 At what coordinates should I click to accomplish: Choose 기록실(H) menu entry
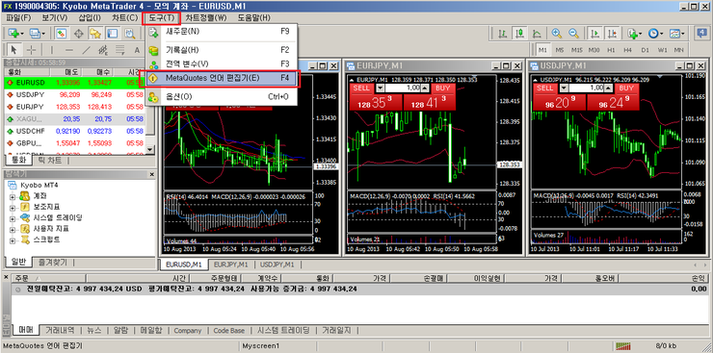coord(222,50)
